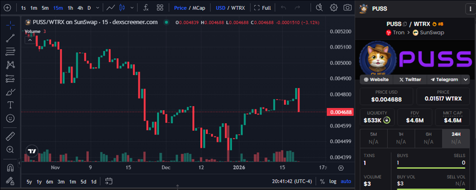Select the 4h timeframe

[x=80, y=8]
